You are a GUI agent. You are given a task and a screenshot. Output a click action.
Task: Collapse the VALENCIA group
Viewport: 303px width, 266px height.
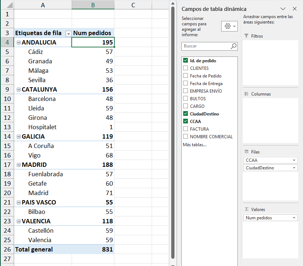[18, 221]
